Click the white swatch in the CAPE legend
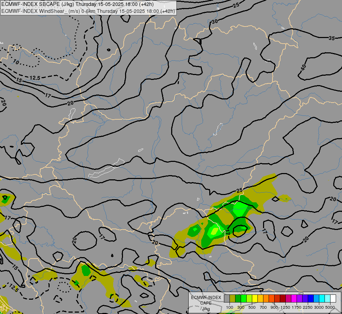 [333, 299]
